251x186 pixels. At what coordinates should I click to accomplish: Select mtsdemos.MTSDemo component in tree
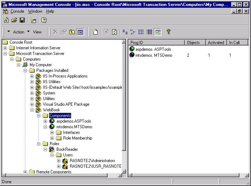pyautogui.click(x=74, y=127)
